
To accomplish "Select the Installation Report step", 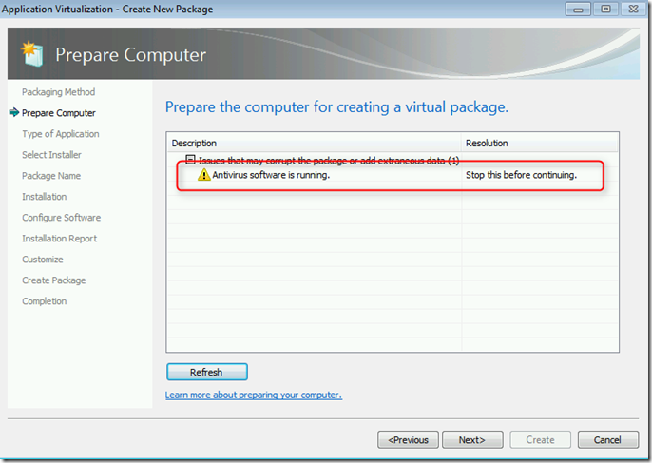I will 60,239.
